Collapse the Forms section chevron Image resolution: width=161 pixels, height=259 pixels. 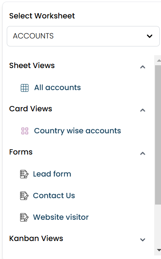coord(143,153)
